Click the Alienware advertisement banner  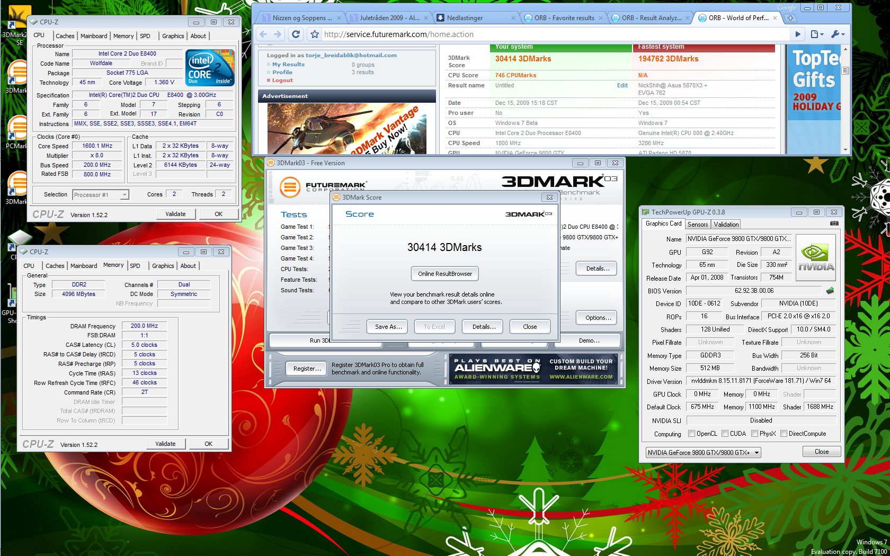click(533, 369)
